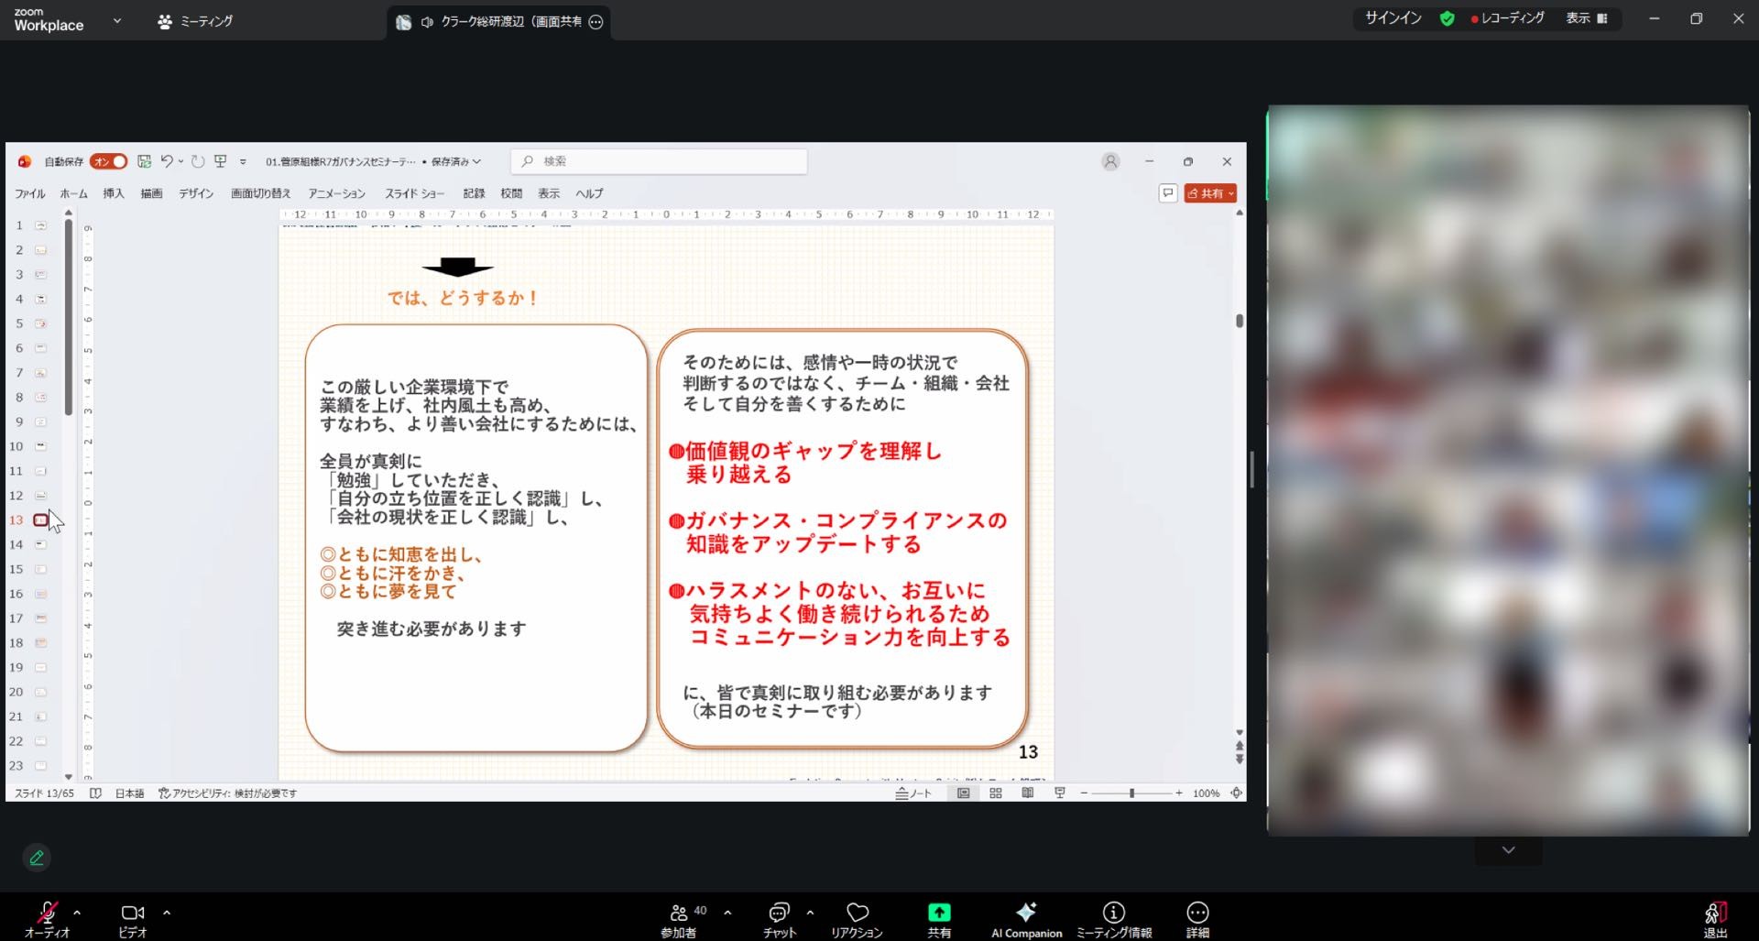The image size is (1759, 941).
Task: Open the Meeting info panel
Action: click(1113, 918)
